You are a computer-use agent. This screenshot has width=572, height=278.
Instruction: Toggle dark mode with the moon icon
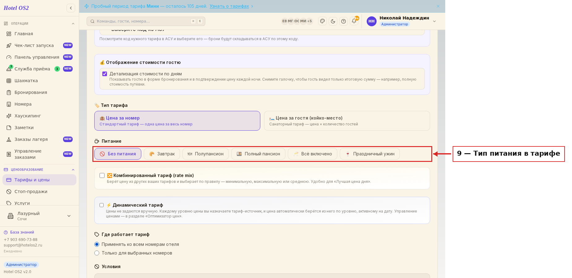point(333,21)
